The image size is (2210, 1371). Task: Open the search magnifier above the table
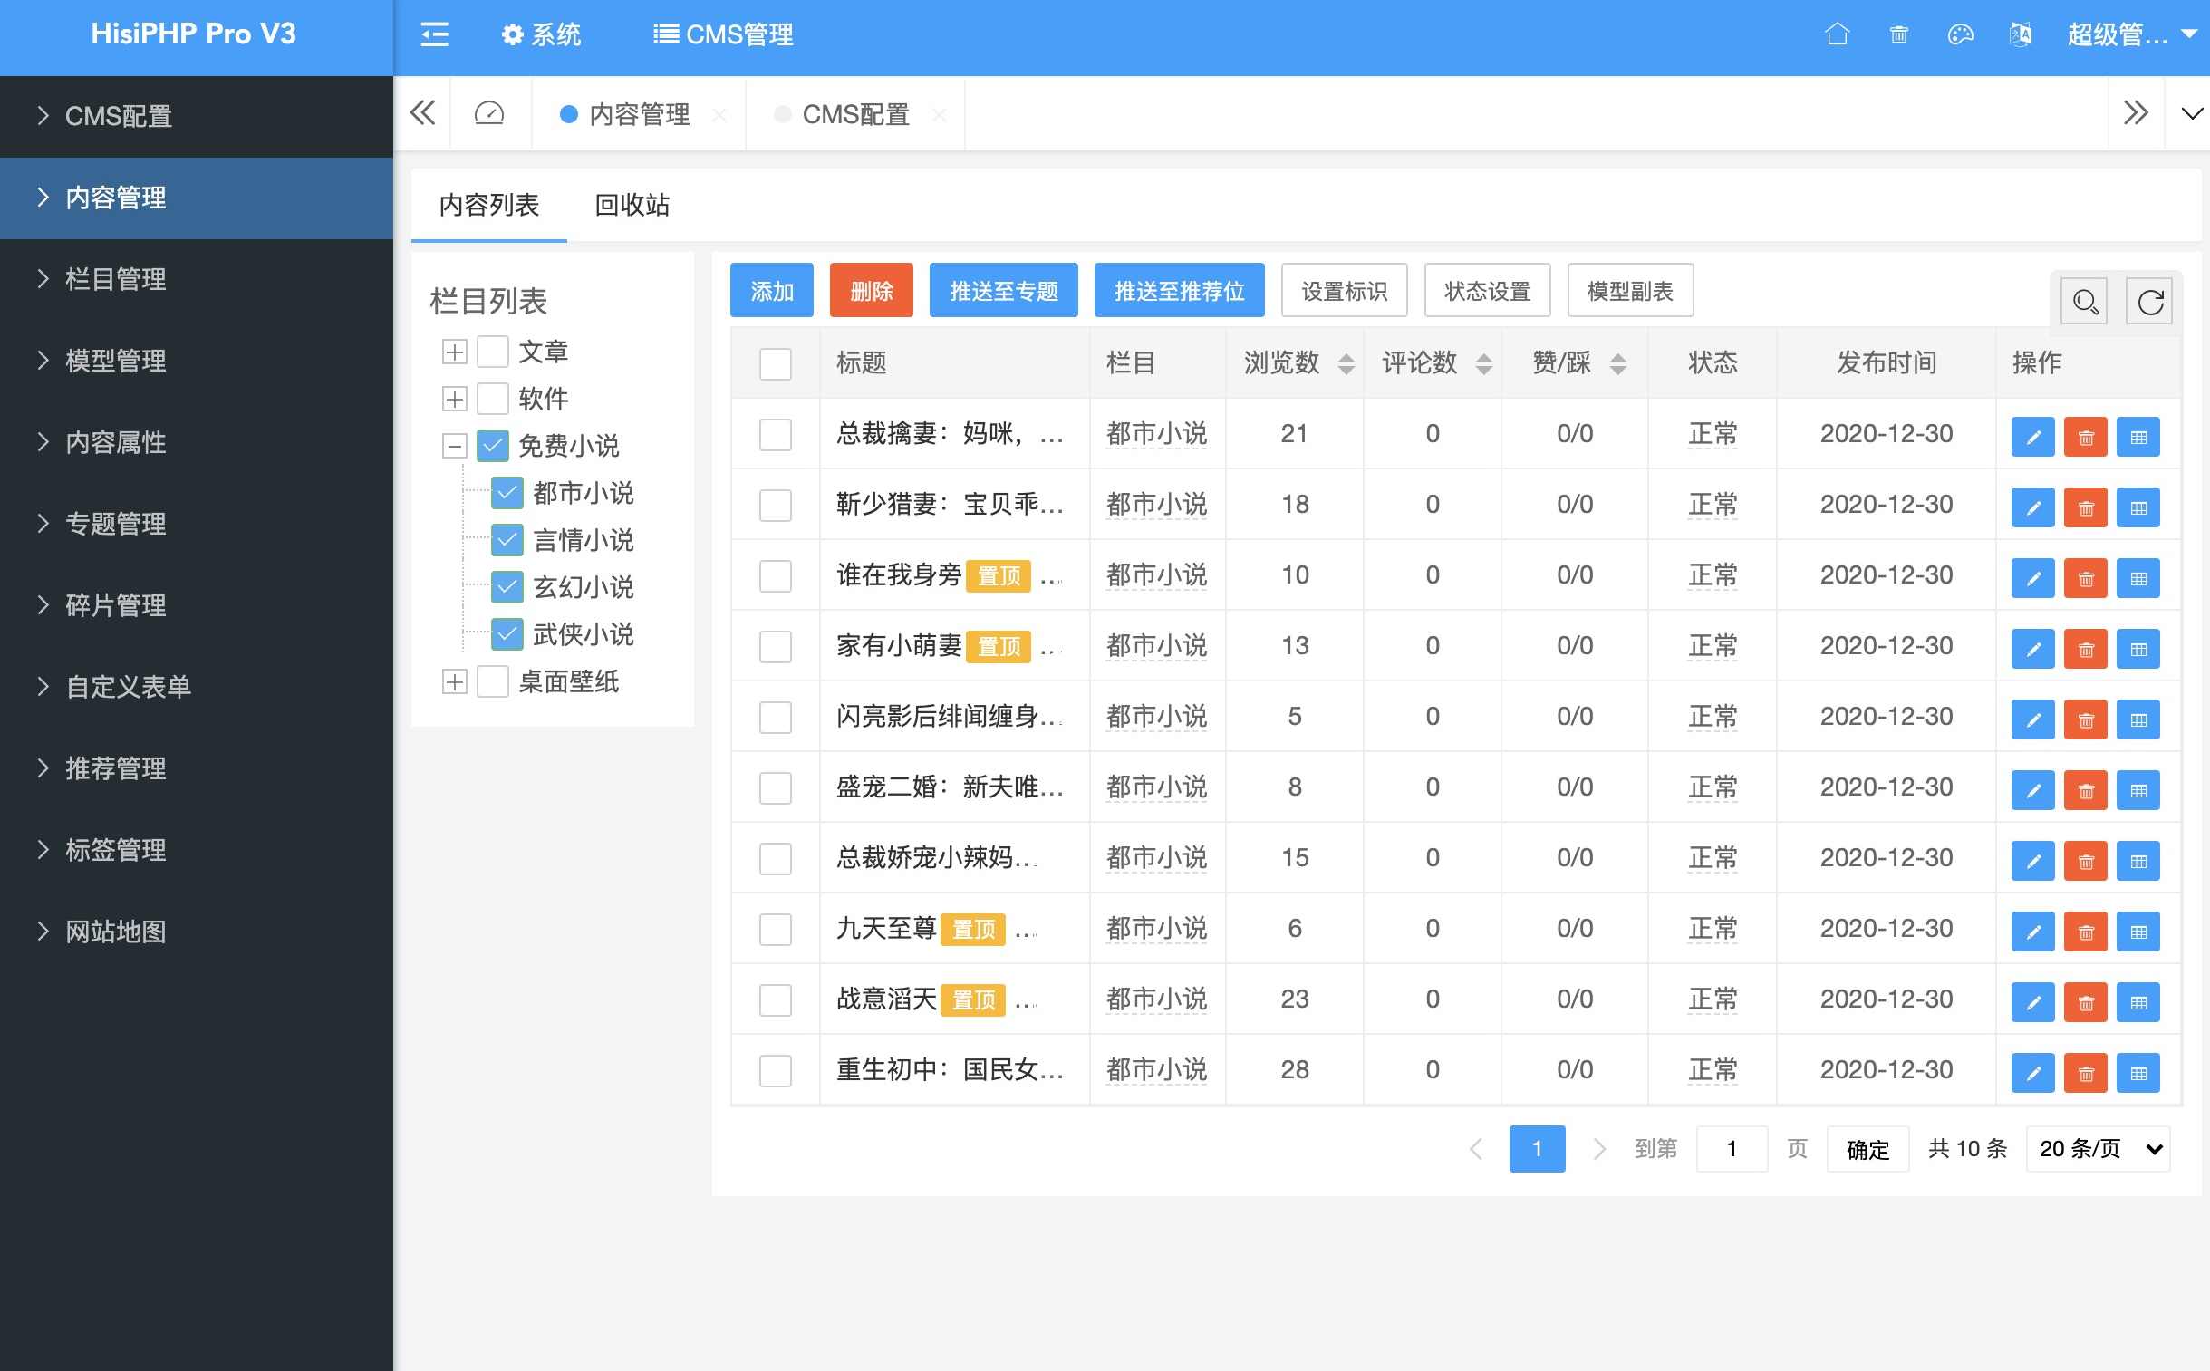(2083, 300)
